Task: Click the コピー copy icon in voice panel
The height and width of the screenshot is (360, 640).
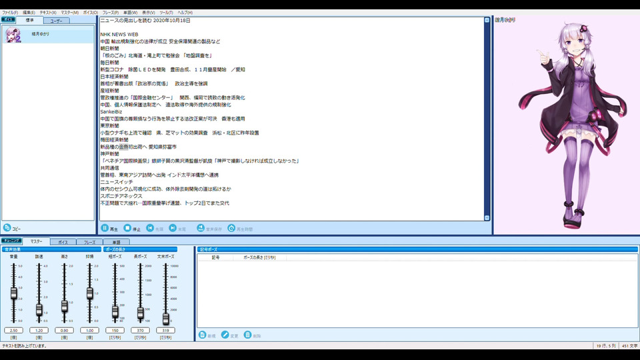Action: (x=7, y=228)
